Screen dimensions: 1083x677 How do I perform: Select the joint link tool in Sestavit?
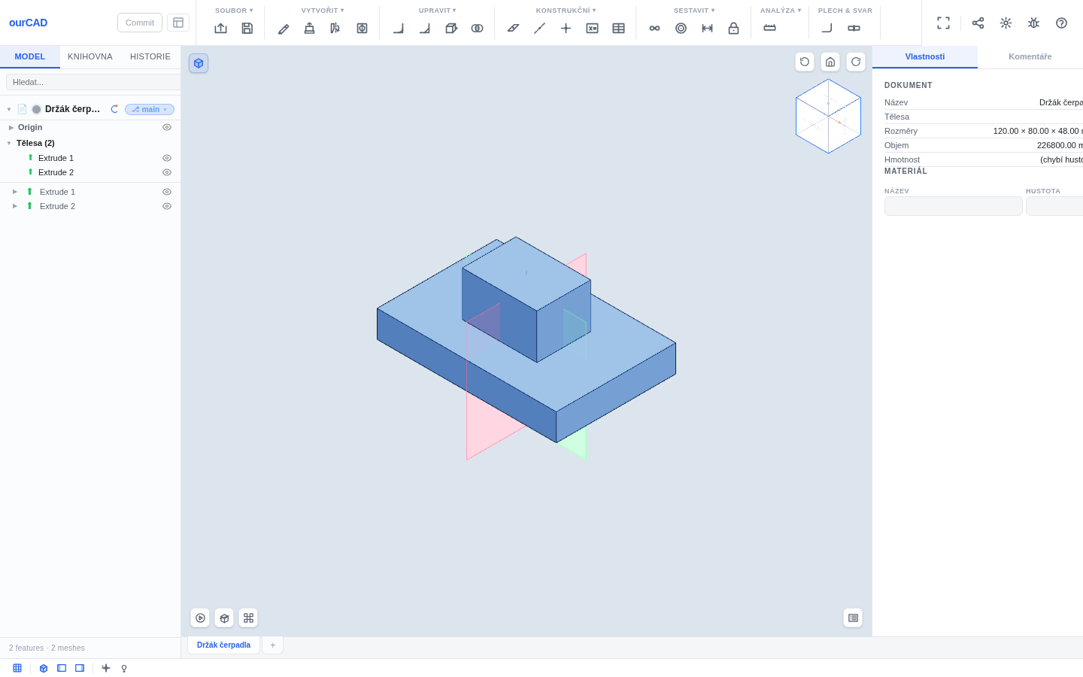click(654, 29)
